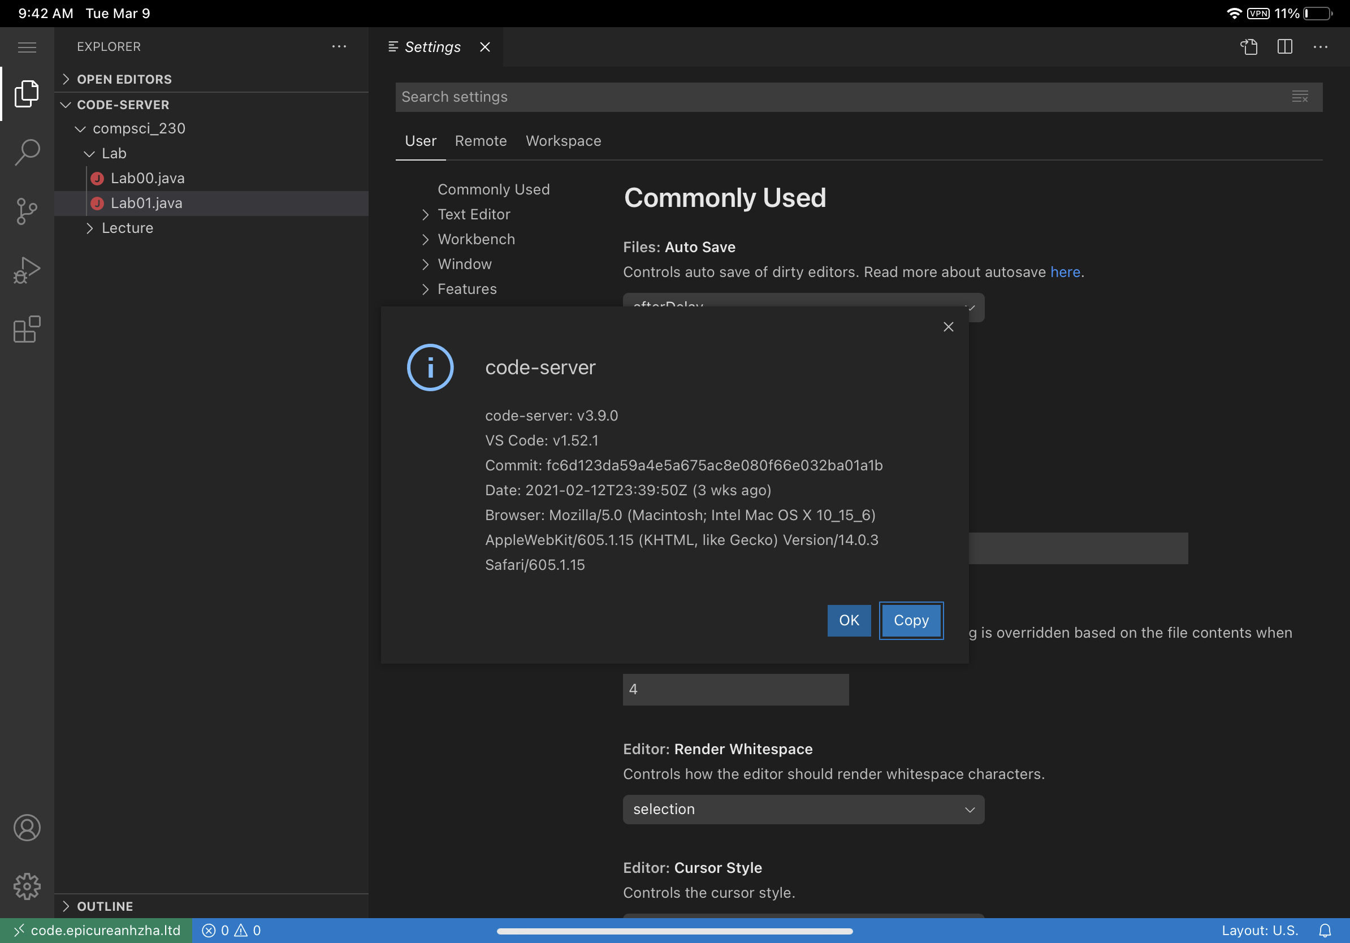Select the Search icon in the activity bar
1350x943 pixels.
click(x=27, y=152)
